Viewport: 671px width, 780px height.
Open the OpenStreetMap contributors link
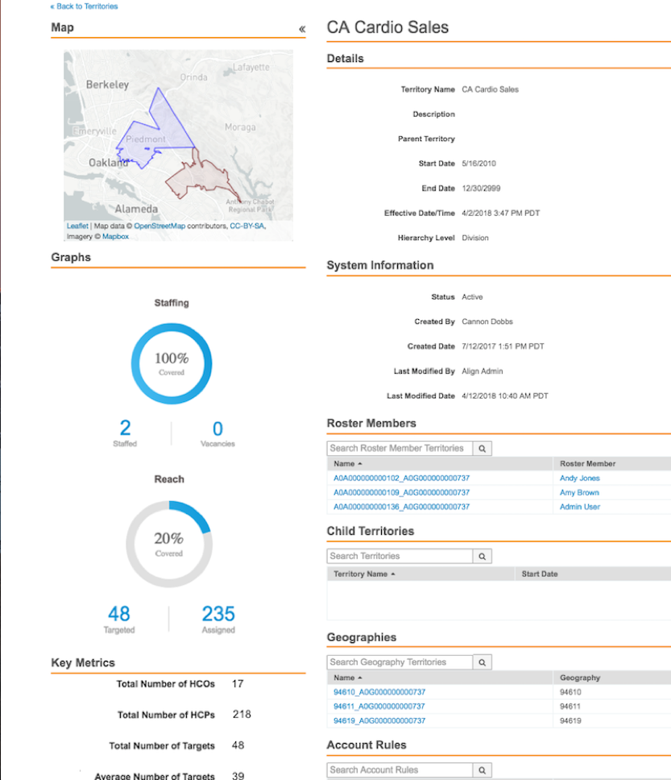(159, 226)
